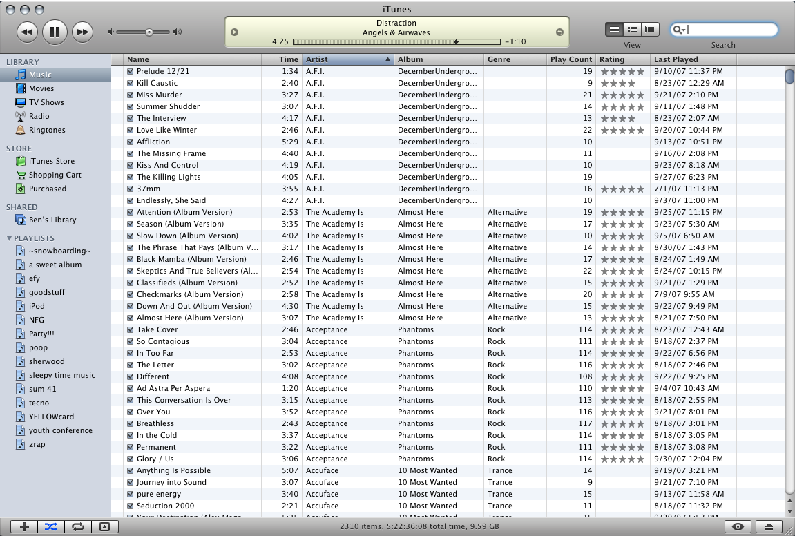Switch to list view icon

pyautogui.click(x=614, y=30)
